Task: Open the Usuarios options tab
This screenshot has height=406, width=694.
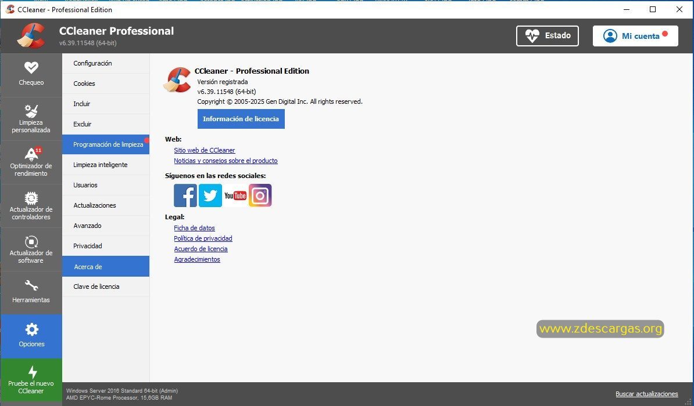Action: coord(106,185)
